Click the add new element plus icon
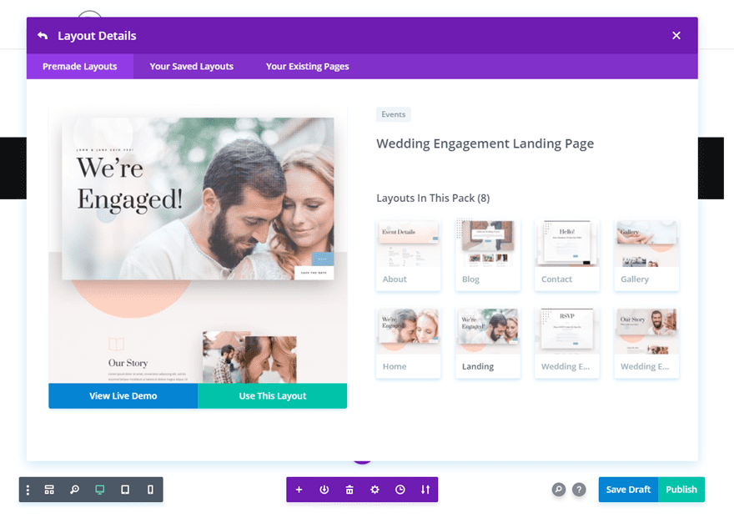Image resolution: width=734 pixels, height=518 pixels. [299, 490]
